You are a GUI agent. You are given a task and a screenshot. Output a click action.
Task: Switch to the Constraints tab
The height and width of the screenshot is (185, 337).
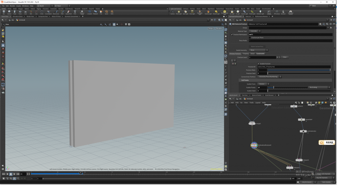tap(260, 54)
